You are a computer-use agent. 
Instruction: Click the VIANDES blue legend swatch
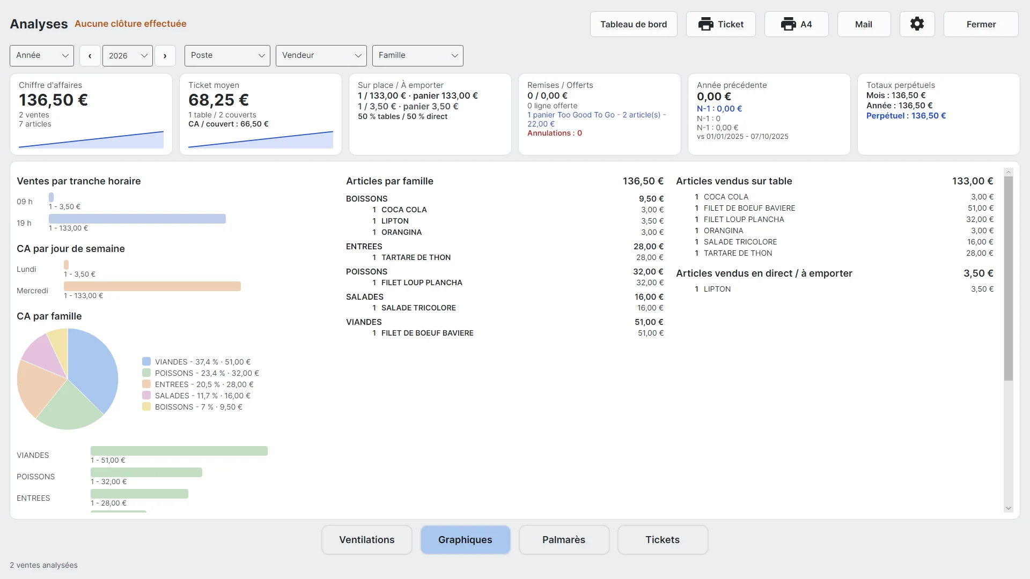146,362
